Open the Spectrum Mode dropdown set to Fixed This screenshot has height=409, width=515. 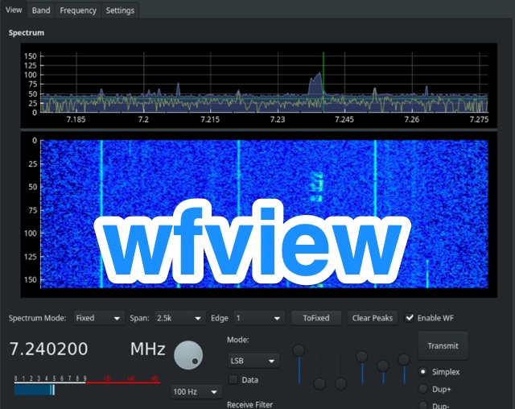[98, 318]
